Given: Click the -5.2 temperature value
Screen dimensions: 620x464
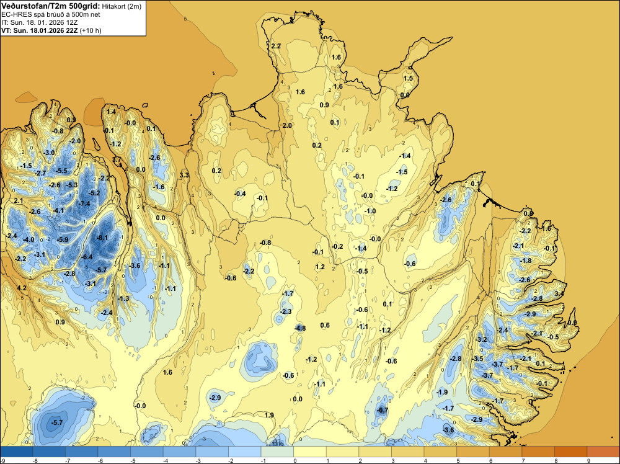Looking at the screenshot, I should [94, 193].
